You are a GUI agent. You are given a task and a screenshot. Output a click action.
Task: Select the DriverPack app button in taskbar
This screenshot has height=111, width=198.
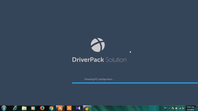87,108
